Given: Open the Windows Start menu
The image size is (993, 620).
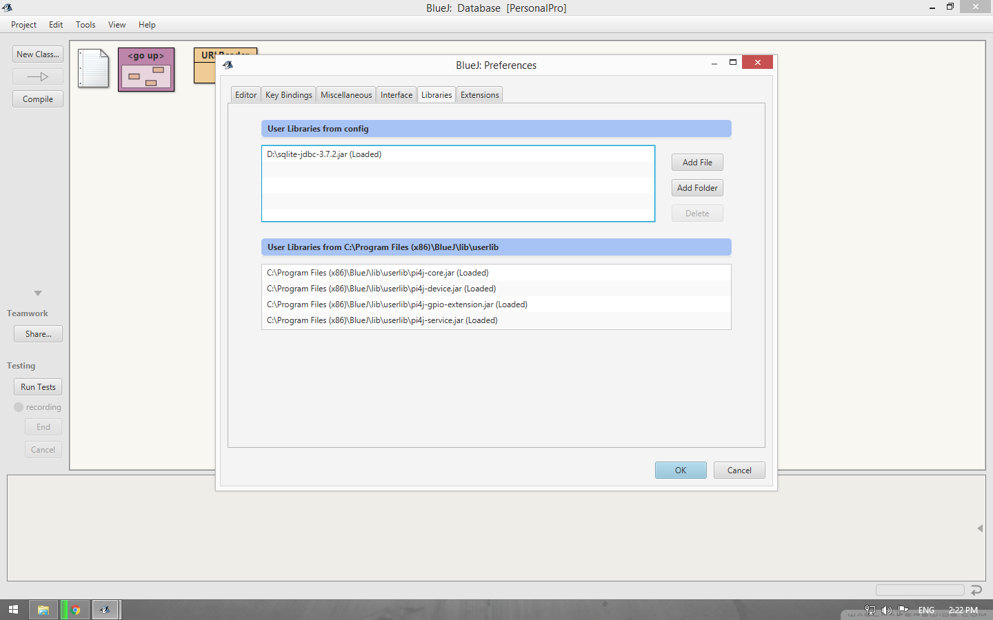Looking at the screenshot, I should (13, 610).
